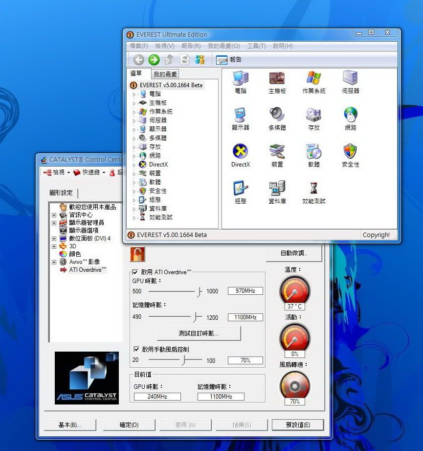Expand Avivo 影像 node in Catalyst tree
The height and width of the screenshot is (451, 423).
[x=54, y=262]
